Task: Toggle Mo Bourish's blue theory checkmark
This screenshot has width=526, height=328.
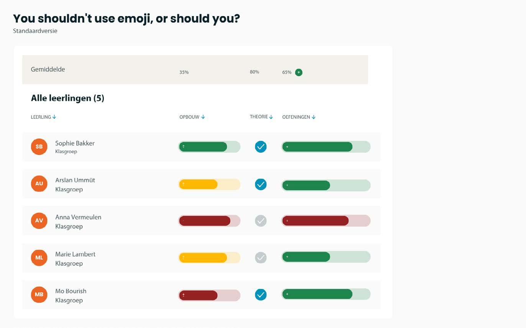Action: (261, 294)
